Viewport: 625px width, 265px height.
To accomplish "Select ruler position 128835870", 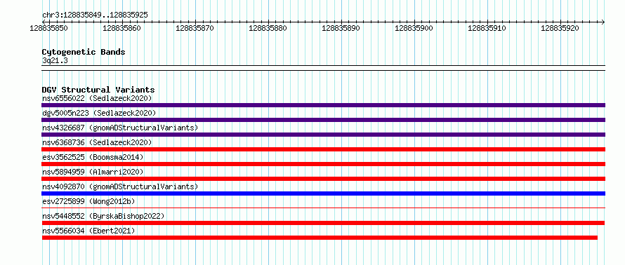I will click(195, 28).
